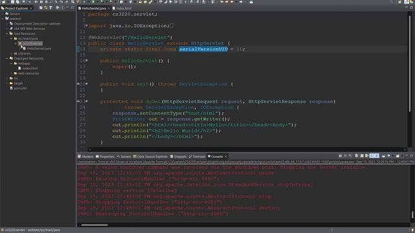Click the Save icon in main toolbar
Viewport: 415px width, 233px height.
pyautogui.click(x=12, y=2)
